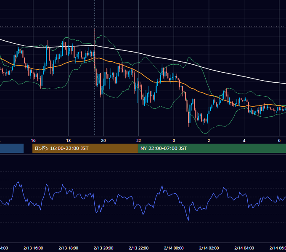286x252 pixels.
Task: Click the 2/13 16:00 time label
Action: 33,248
